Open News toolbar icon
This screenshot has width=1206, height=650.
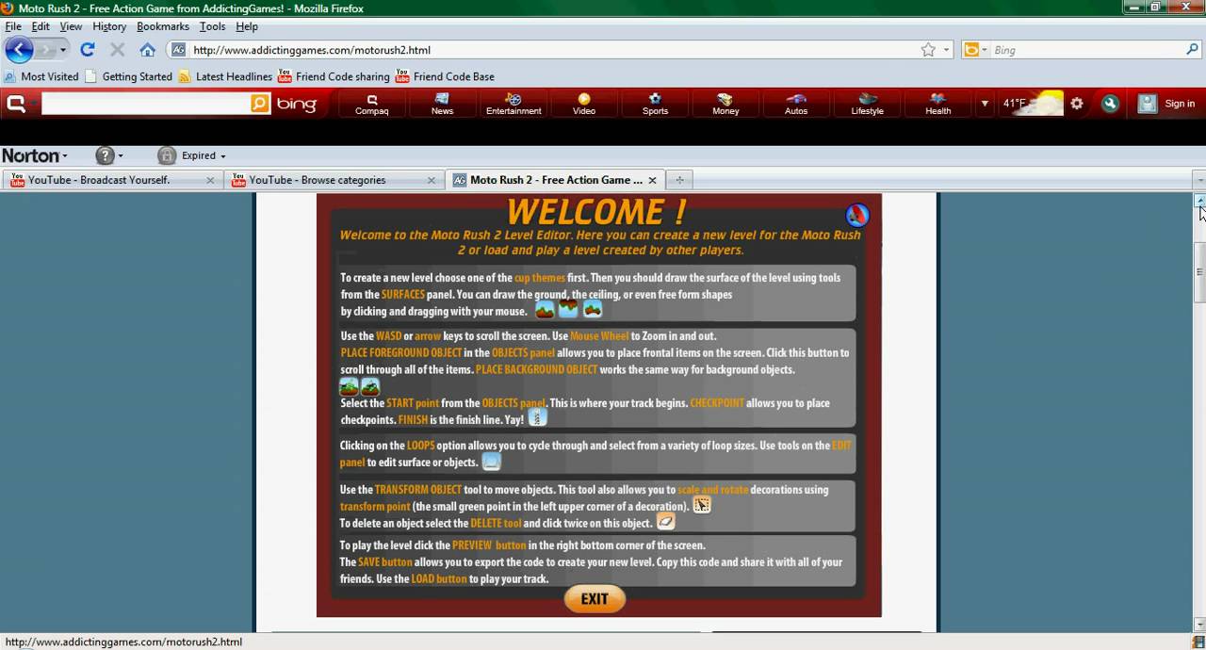click(443, 105)
